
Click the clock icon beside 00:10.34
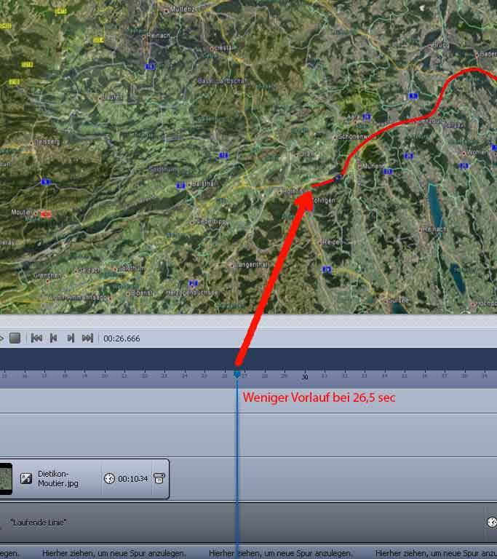[109, 478]
